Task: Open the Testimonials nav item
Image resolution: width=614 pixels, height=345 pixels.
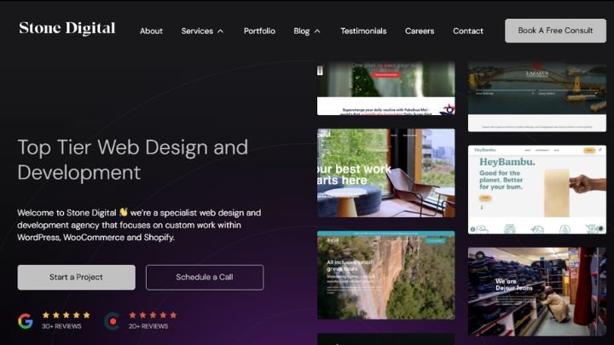Action: [363, 31]
